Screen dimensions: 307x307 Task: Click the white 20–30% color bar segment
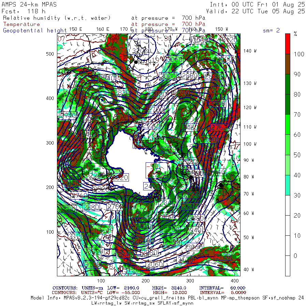point(288,205)
